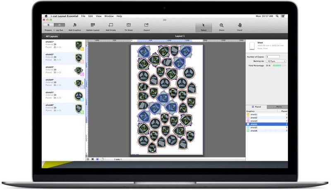Click the Export toolbar icon
331x190 pixels.
[x=146, y=25]
